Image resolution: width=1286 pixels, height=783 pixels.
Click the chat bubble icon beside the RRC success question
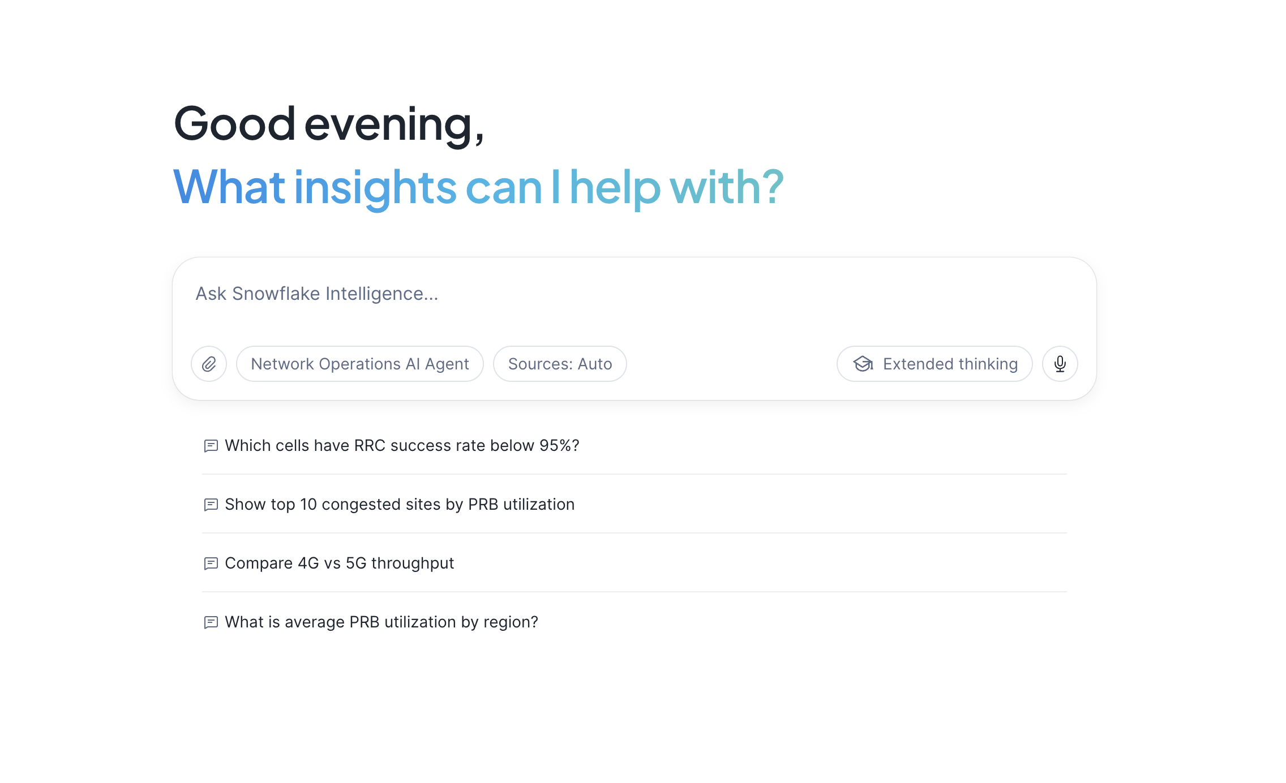211,446
